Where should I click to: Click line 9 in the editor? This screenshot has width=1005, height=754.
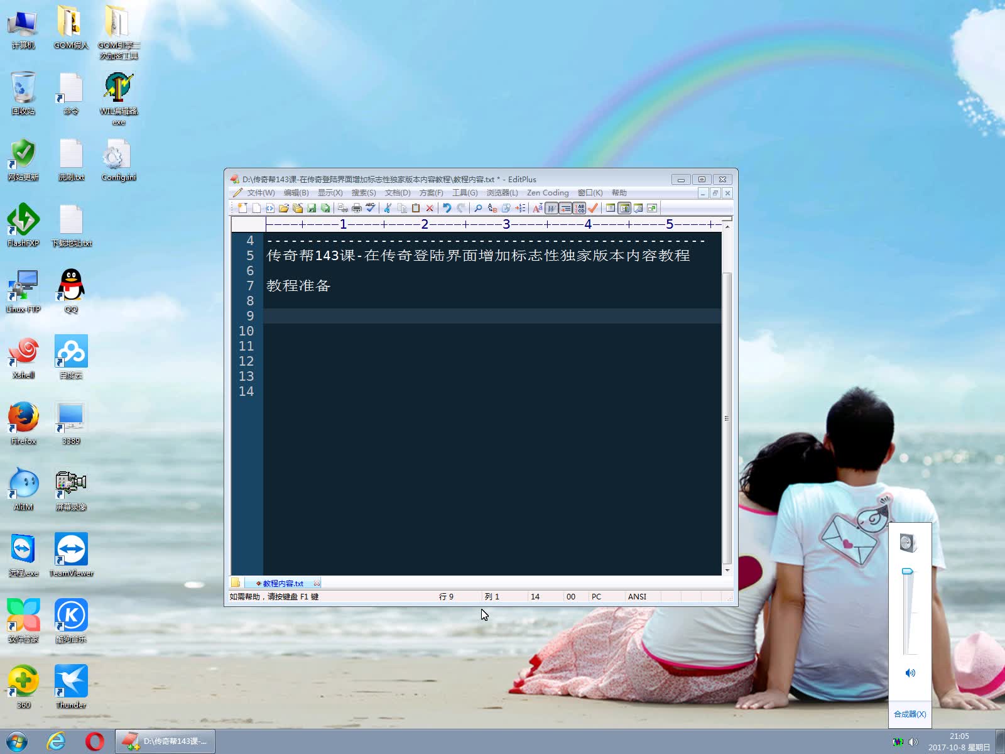[492, 316]
